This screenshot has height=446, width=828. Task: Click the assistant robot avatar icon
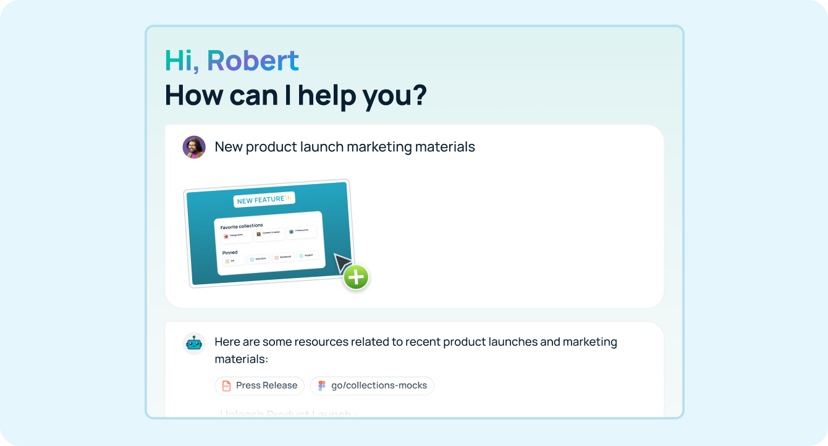[194, 343]
